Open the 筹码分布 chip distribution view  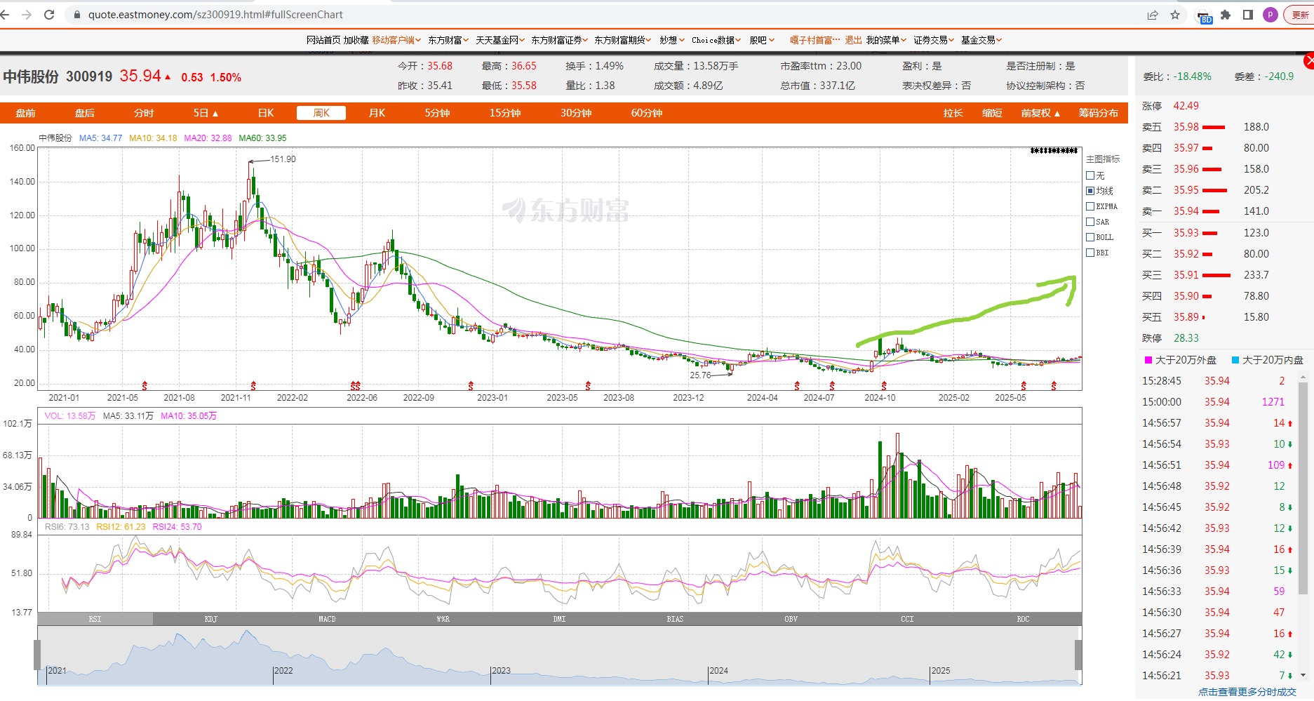1099,113
